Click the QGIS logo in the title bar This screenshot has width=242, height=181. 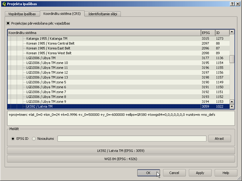tap(4, 4)
